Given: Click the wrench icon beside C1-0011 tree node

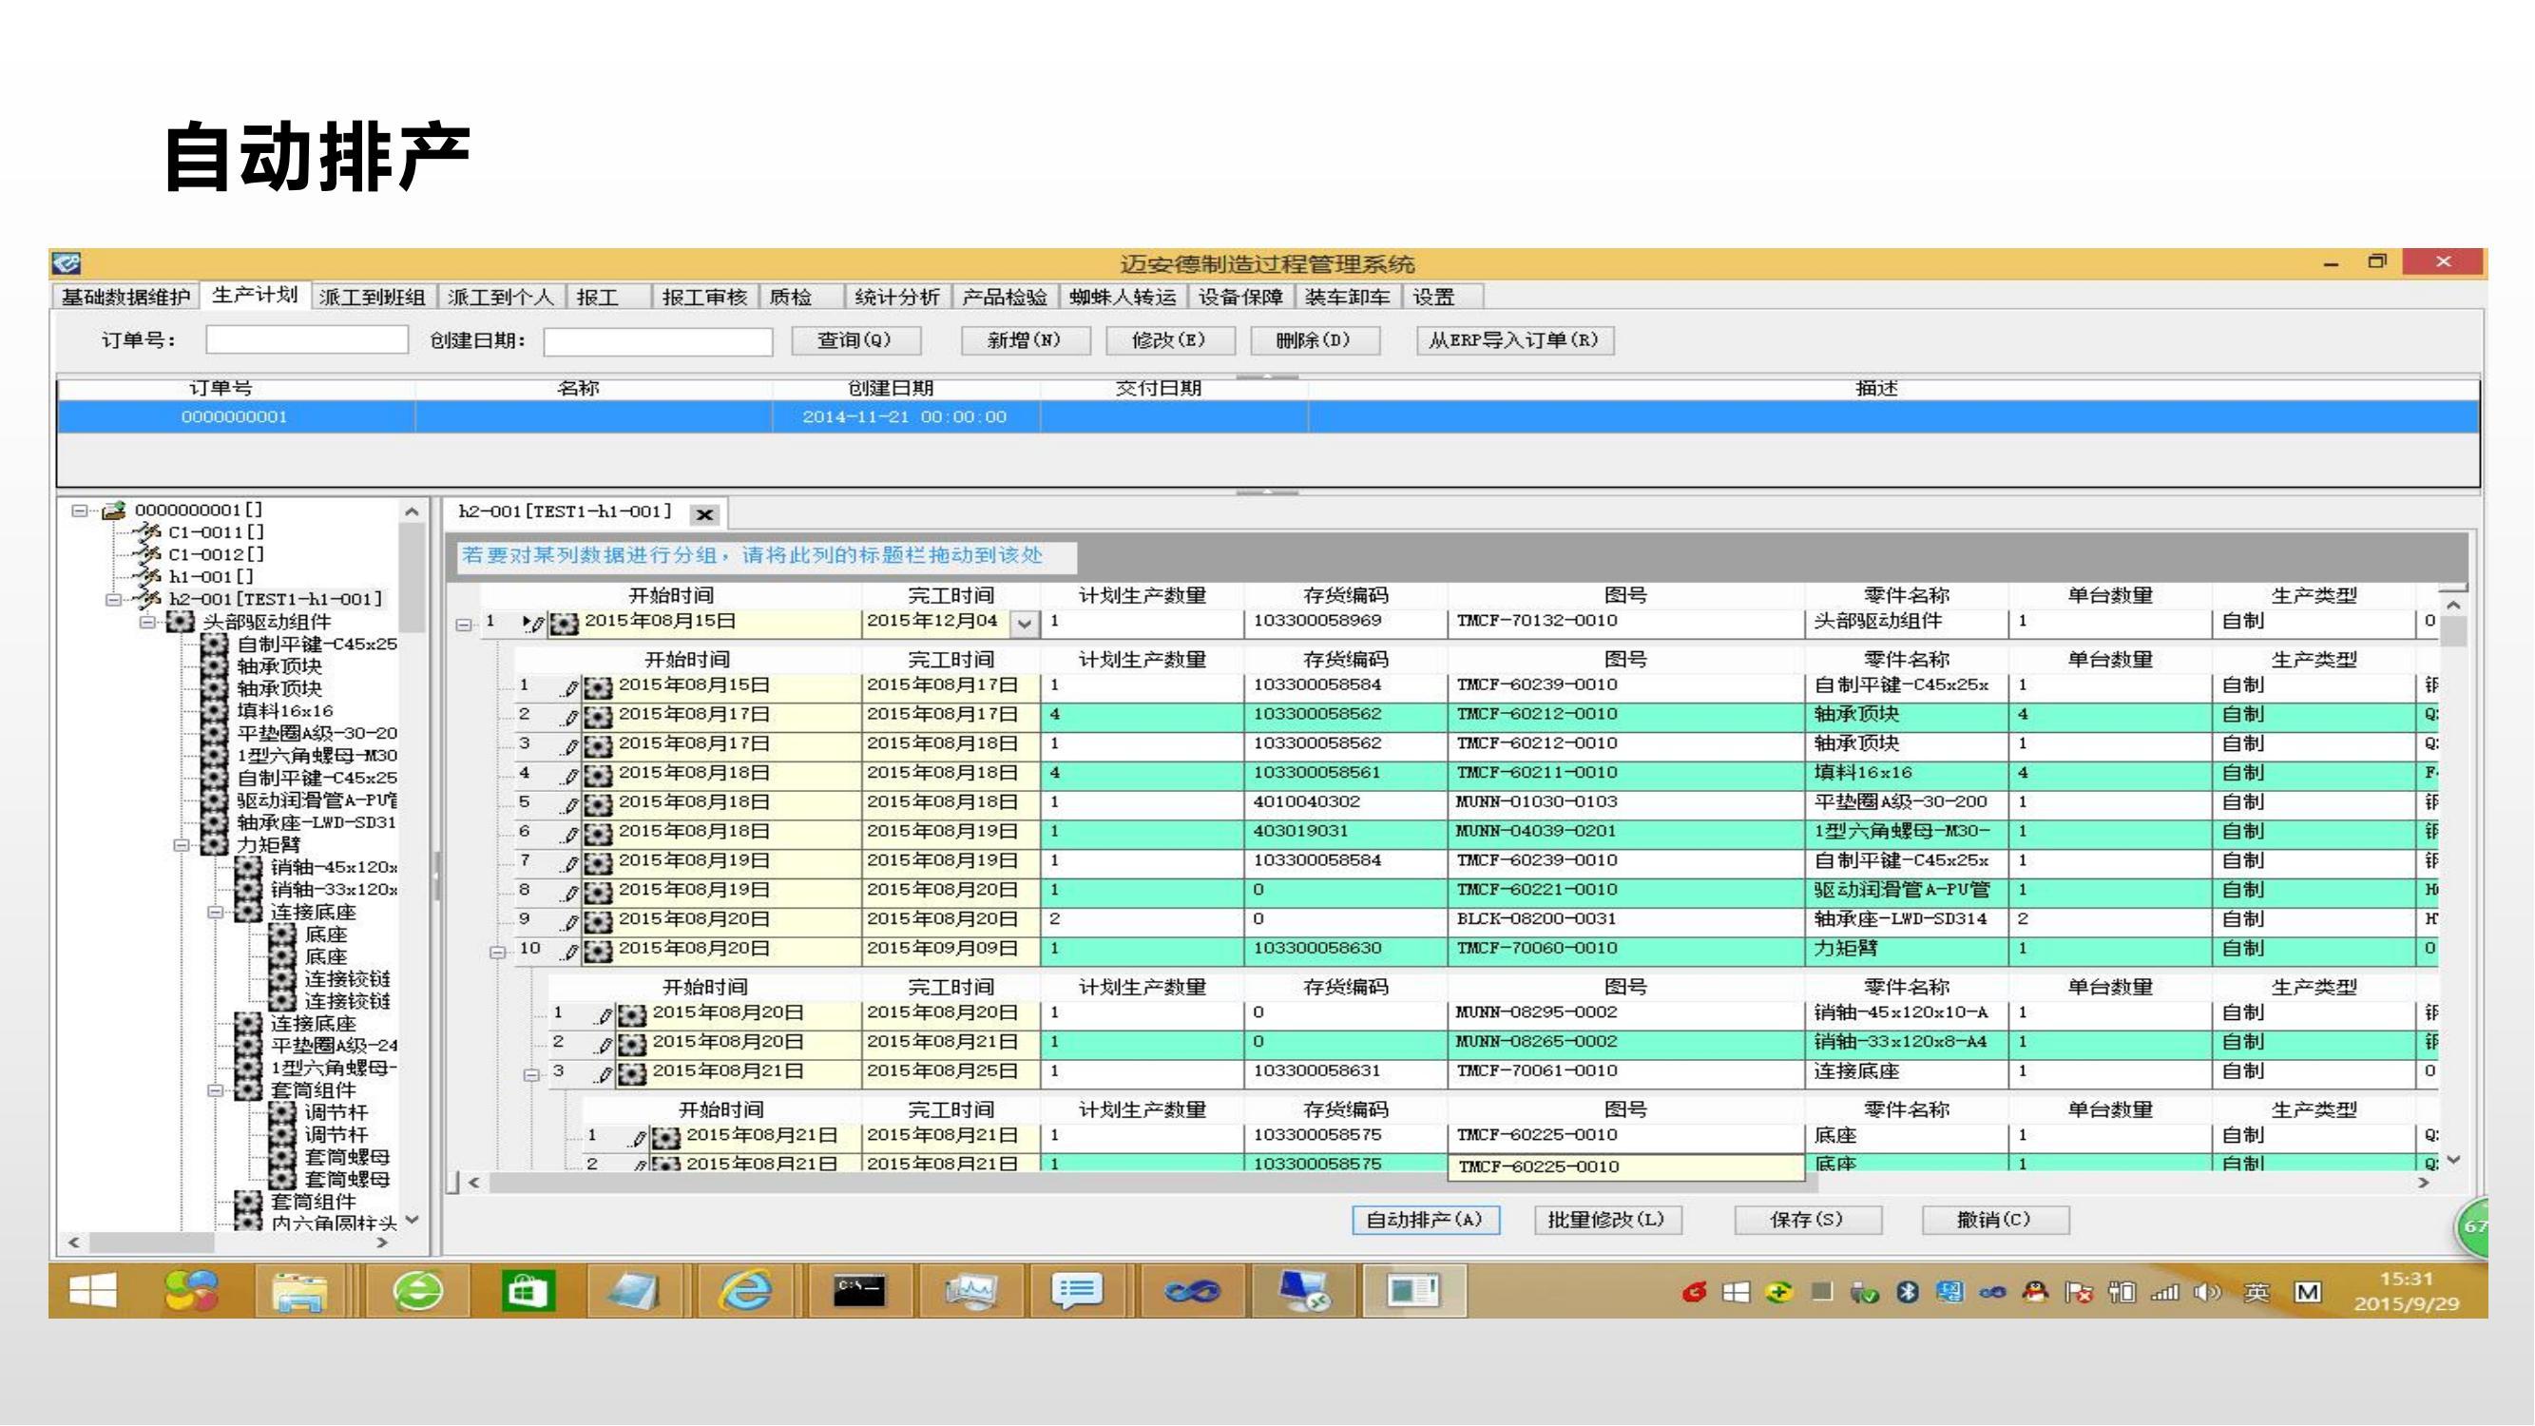Looking at the screenshot, I should click(x=148, y=532).
